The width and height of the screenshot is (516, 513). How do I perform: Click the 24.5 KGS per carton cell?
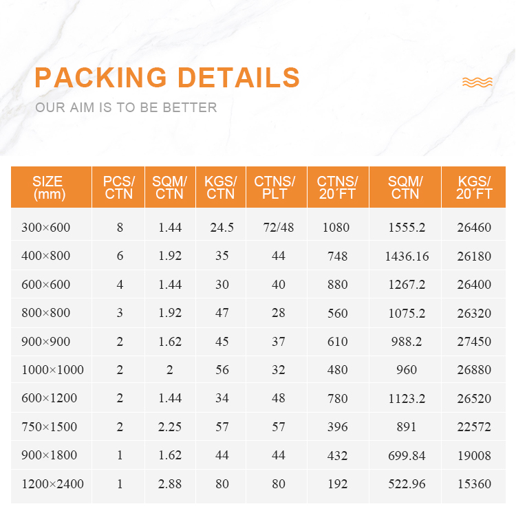(x=221, y=228)
